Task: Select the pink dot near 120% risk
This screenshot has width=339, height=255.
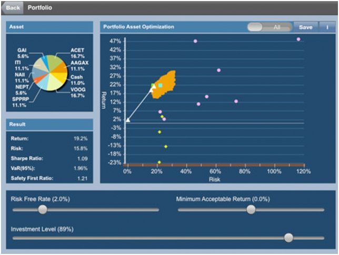Action: tap(298, 39)
